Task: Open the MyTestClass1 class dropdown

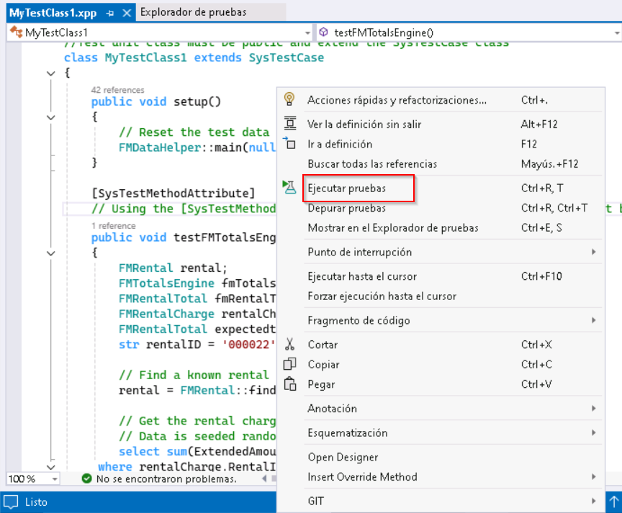Action: coord(308,33)
